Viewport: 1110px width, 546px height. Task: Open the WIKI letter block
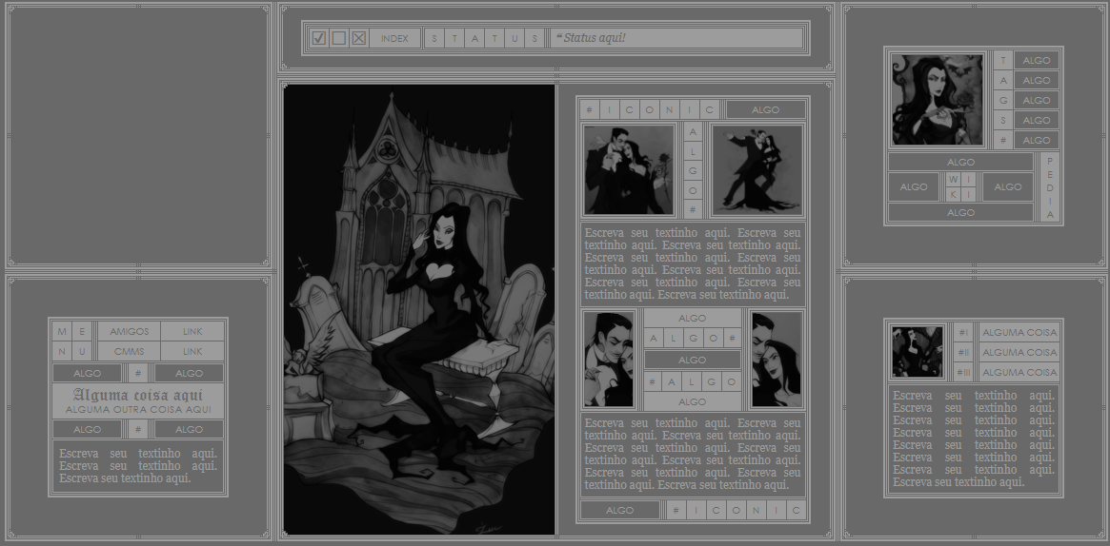pos(960,187)
